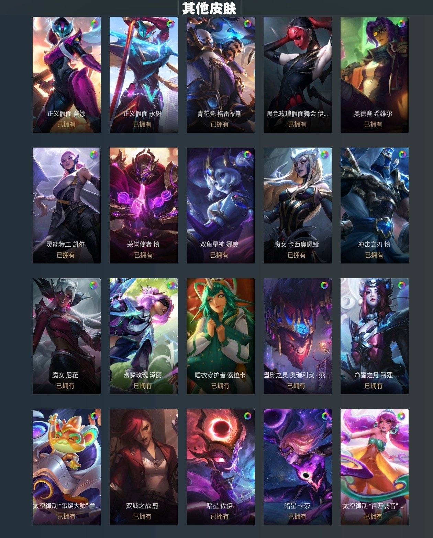Select 黑色玫瑰假面舞会 skin thumbnail
This screenshot has width=433, height=538.
pos(298,75)
